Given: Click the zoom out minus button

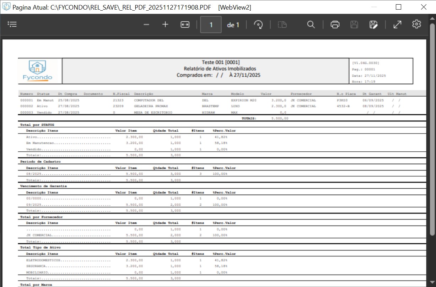Looking at the screenshot, I should pyautogui.click(x=146, y=25).
